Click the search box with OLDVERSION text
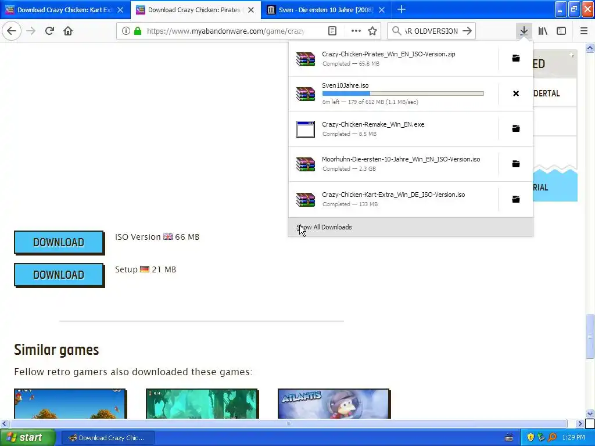The width and height of the screenshot is (595, 446). tap(431, 31)
